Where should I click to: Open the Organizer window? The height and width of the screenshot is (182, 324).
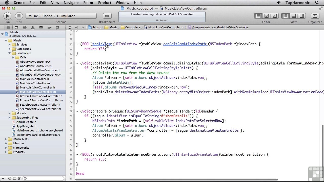pyautogui.click(x=315, y=16)
